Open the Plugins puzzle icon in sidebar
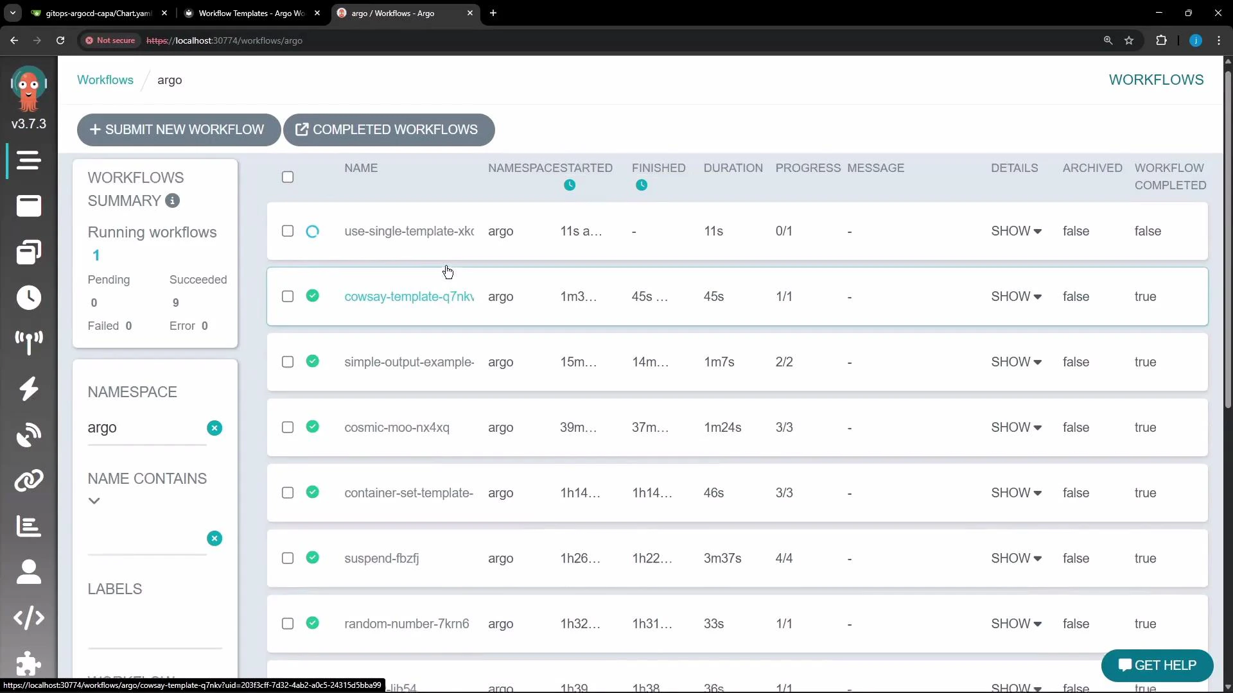 (28, 664)
